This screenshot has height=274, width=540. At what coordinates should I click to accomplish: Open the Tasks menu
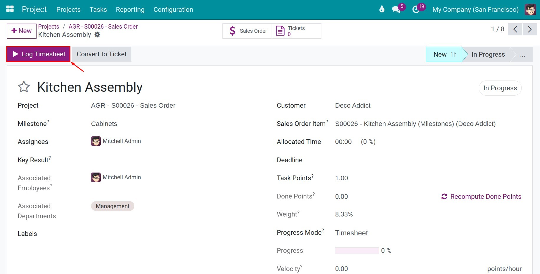pos(98,9)
